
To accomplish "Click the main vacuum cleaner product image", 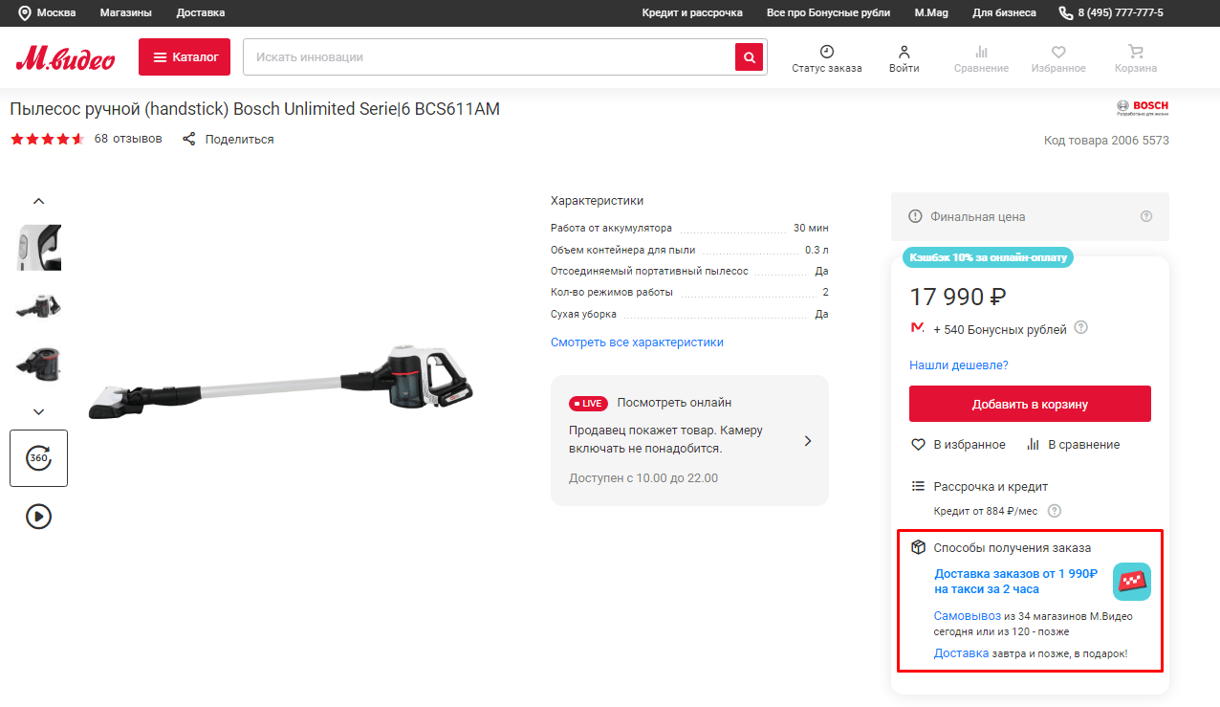I will point(281,382).
